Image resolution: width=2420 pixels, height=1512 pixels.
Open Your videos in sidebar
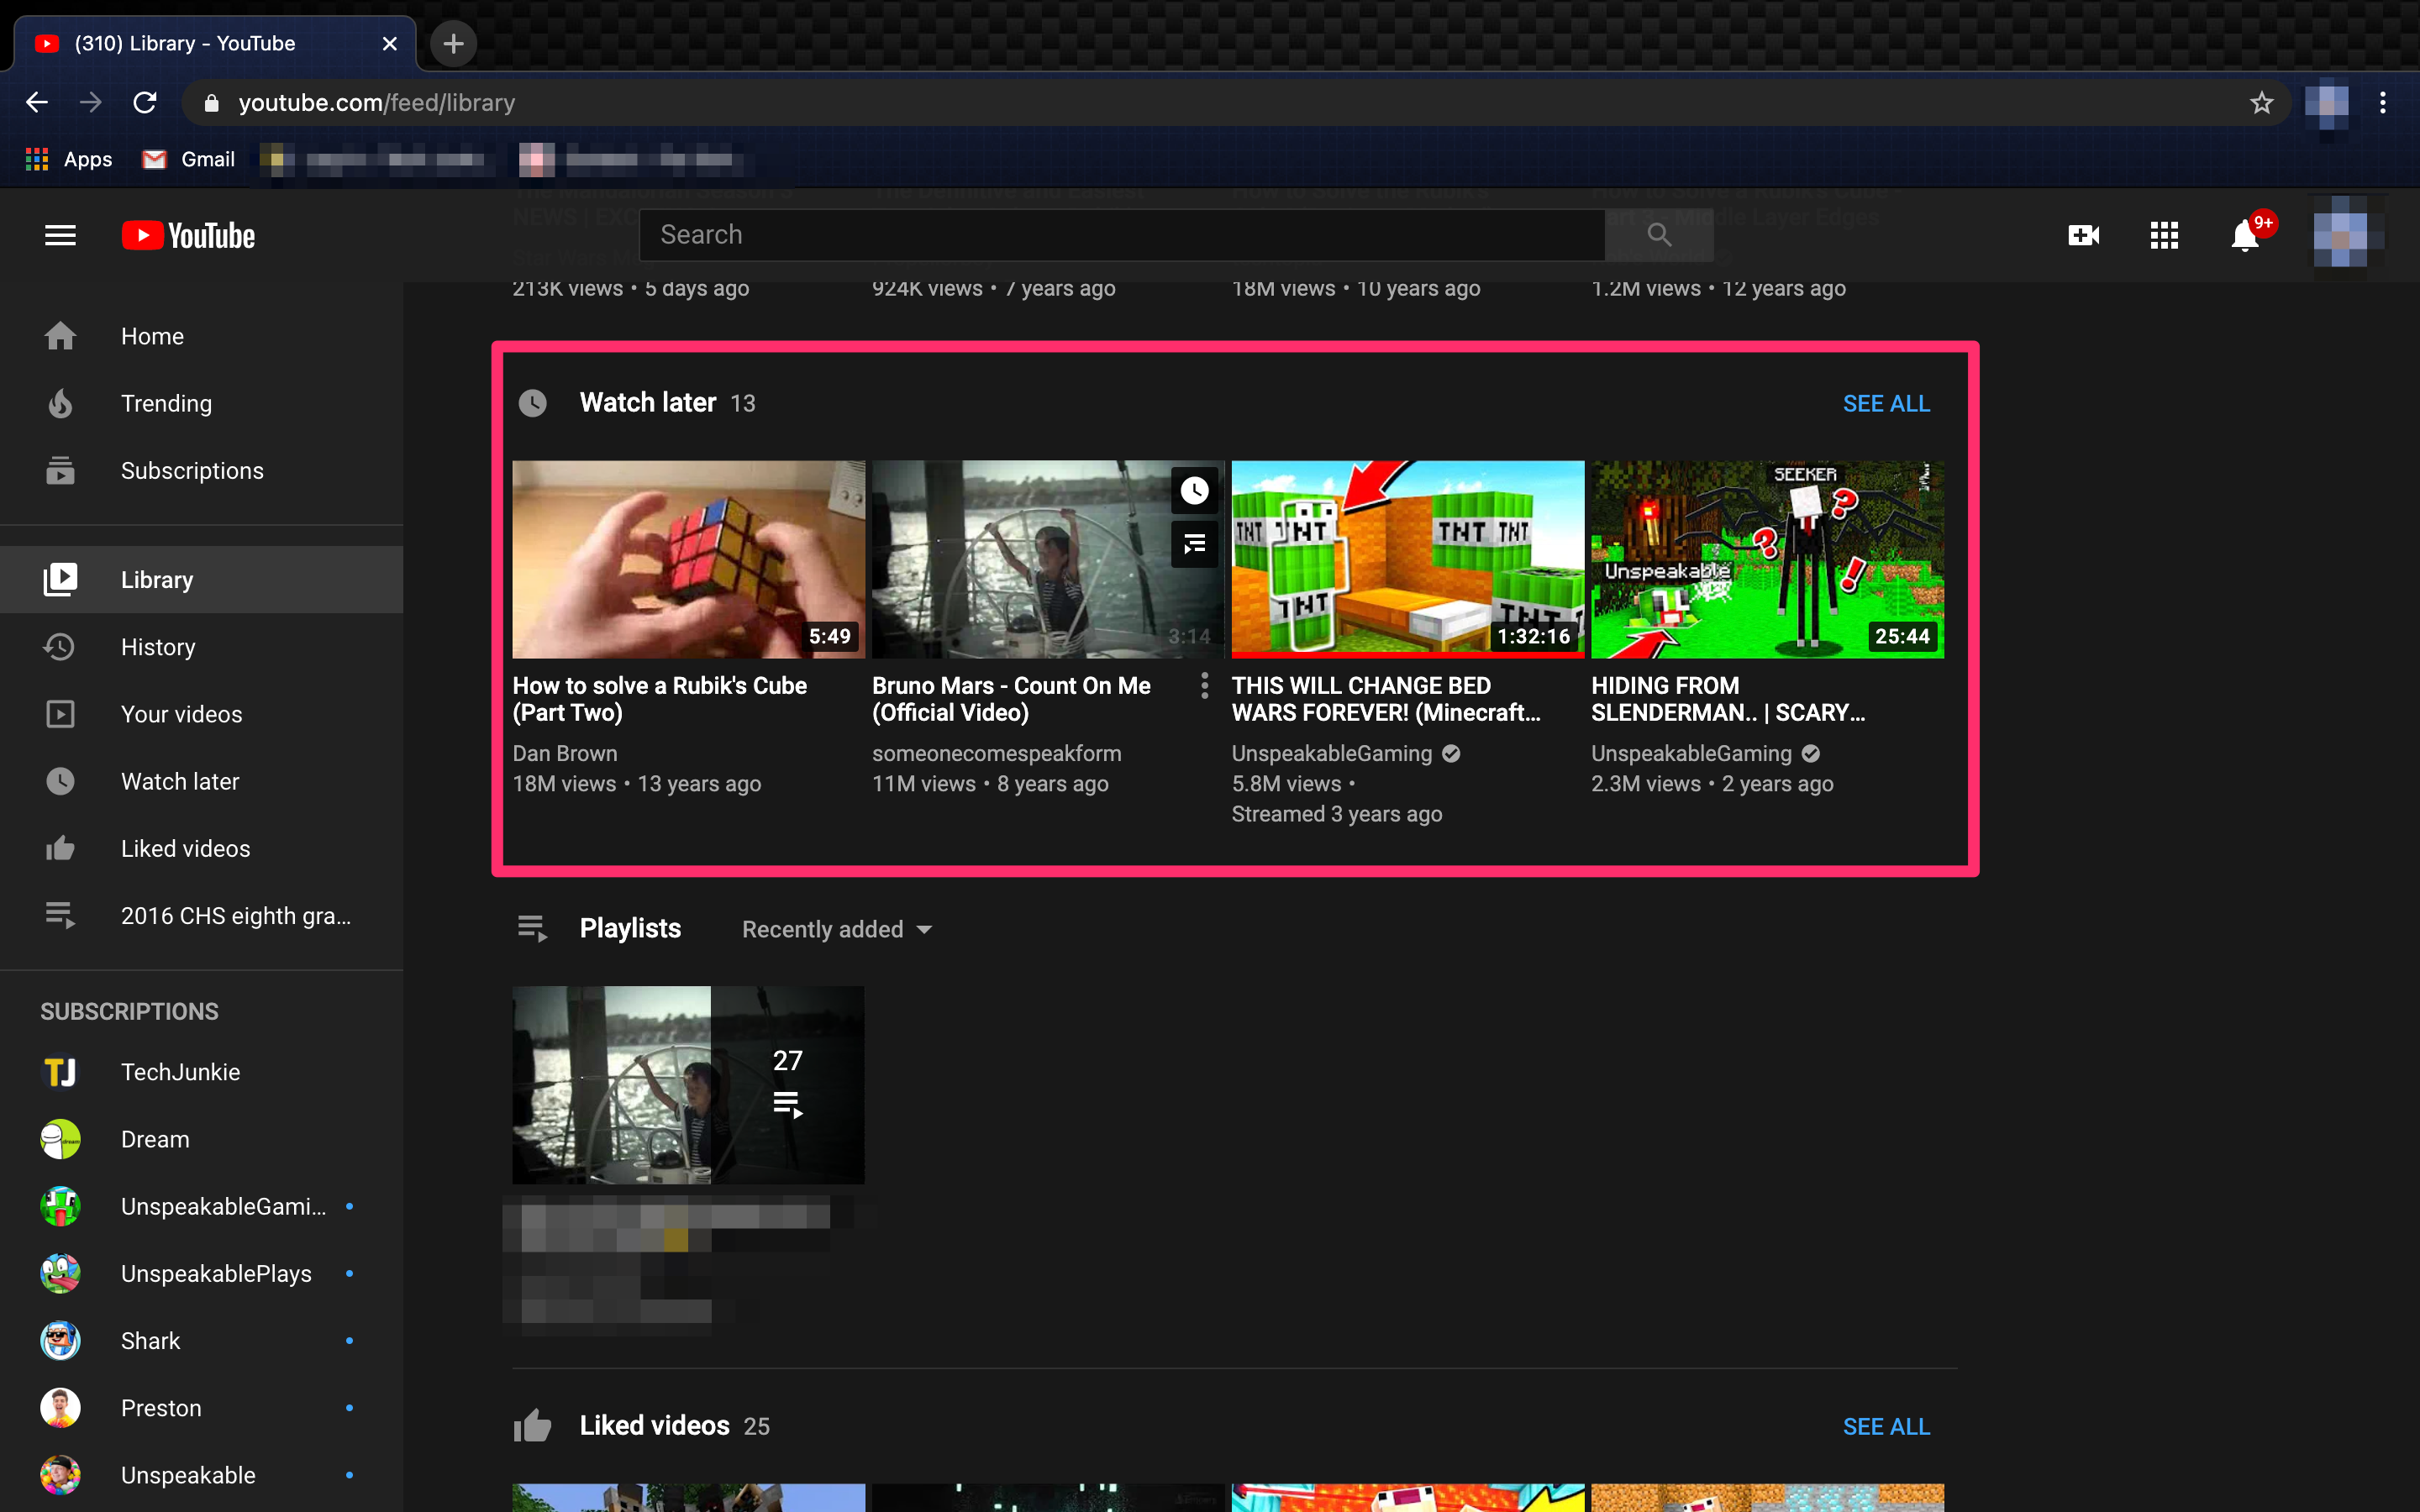point(201,713)
